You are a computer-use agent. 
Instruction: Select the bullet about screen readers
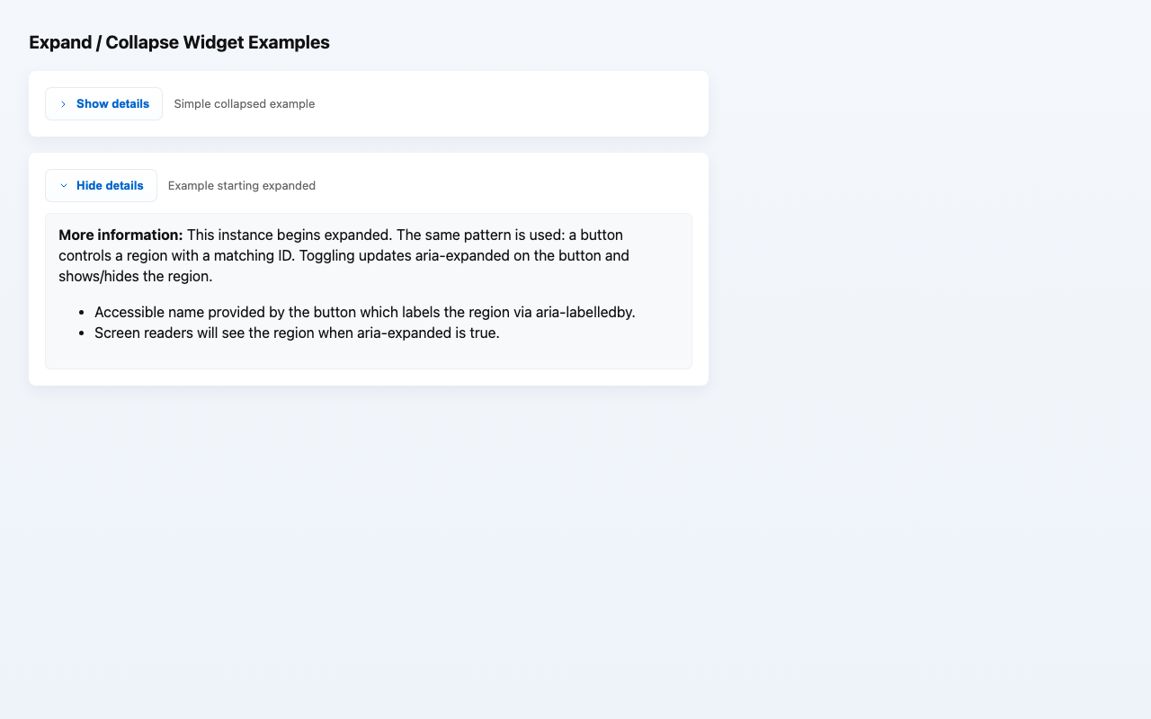[297, 333]
